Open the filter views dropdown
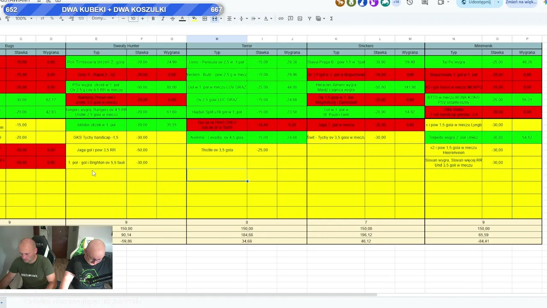Viewport: 547px width, 308px height. tap(320, 19)
